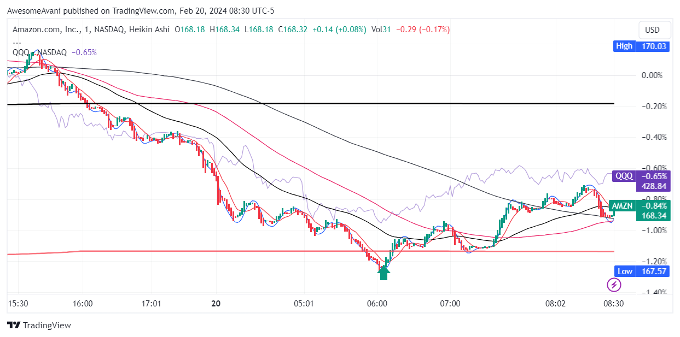Click the 06:00 time axis label

[377, 303]
